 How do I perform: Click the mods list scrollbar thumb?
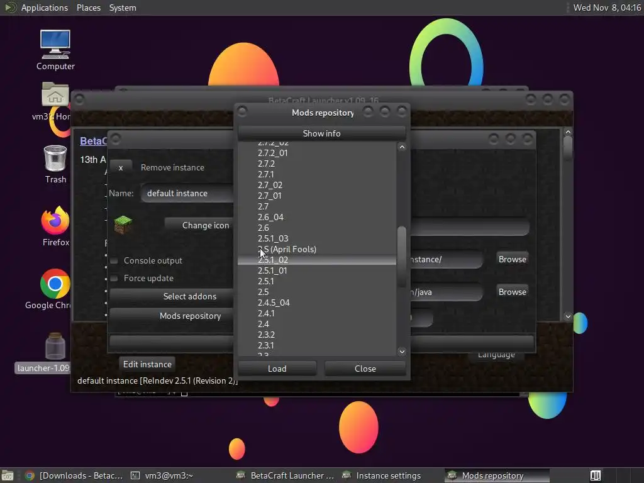click(x=402, y=257)
